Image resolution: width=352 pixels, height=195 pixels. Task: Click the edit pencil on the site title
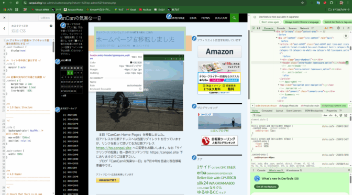coord(59,16)
